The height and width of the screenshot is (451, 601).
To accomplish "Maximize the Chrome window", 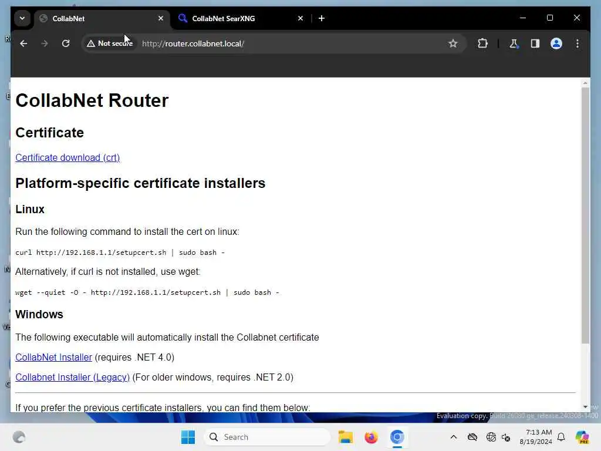I will click(549, 18).
